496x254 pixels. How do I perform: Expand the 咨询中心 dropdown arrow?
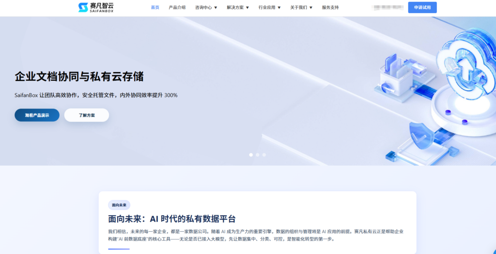(x=216, y=8)
